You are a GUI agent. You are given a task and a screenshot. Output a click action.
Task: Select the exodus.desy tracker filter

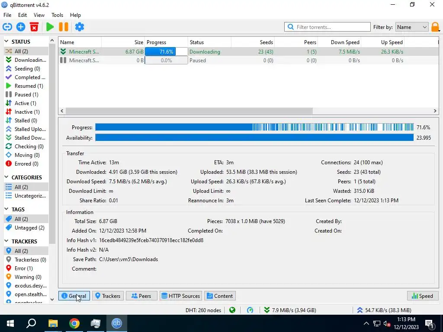26,286
